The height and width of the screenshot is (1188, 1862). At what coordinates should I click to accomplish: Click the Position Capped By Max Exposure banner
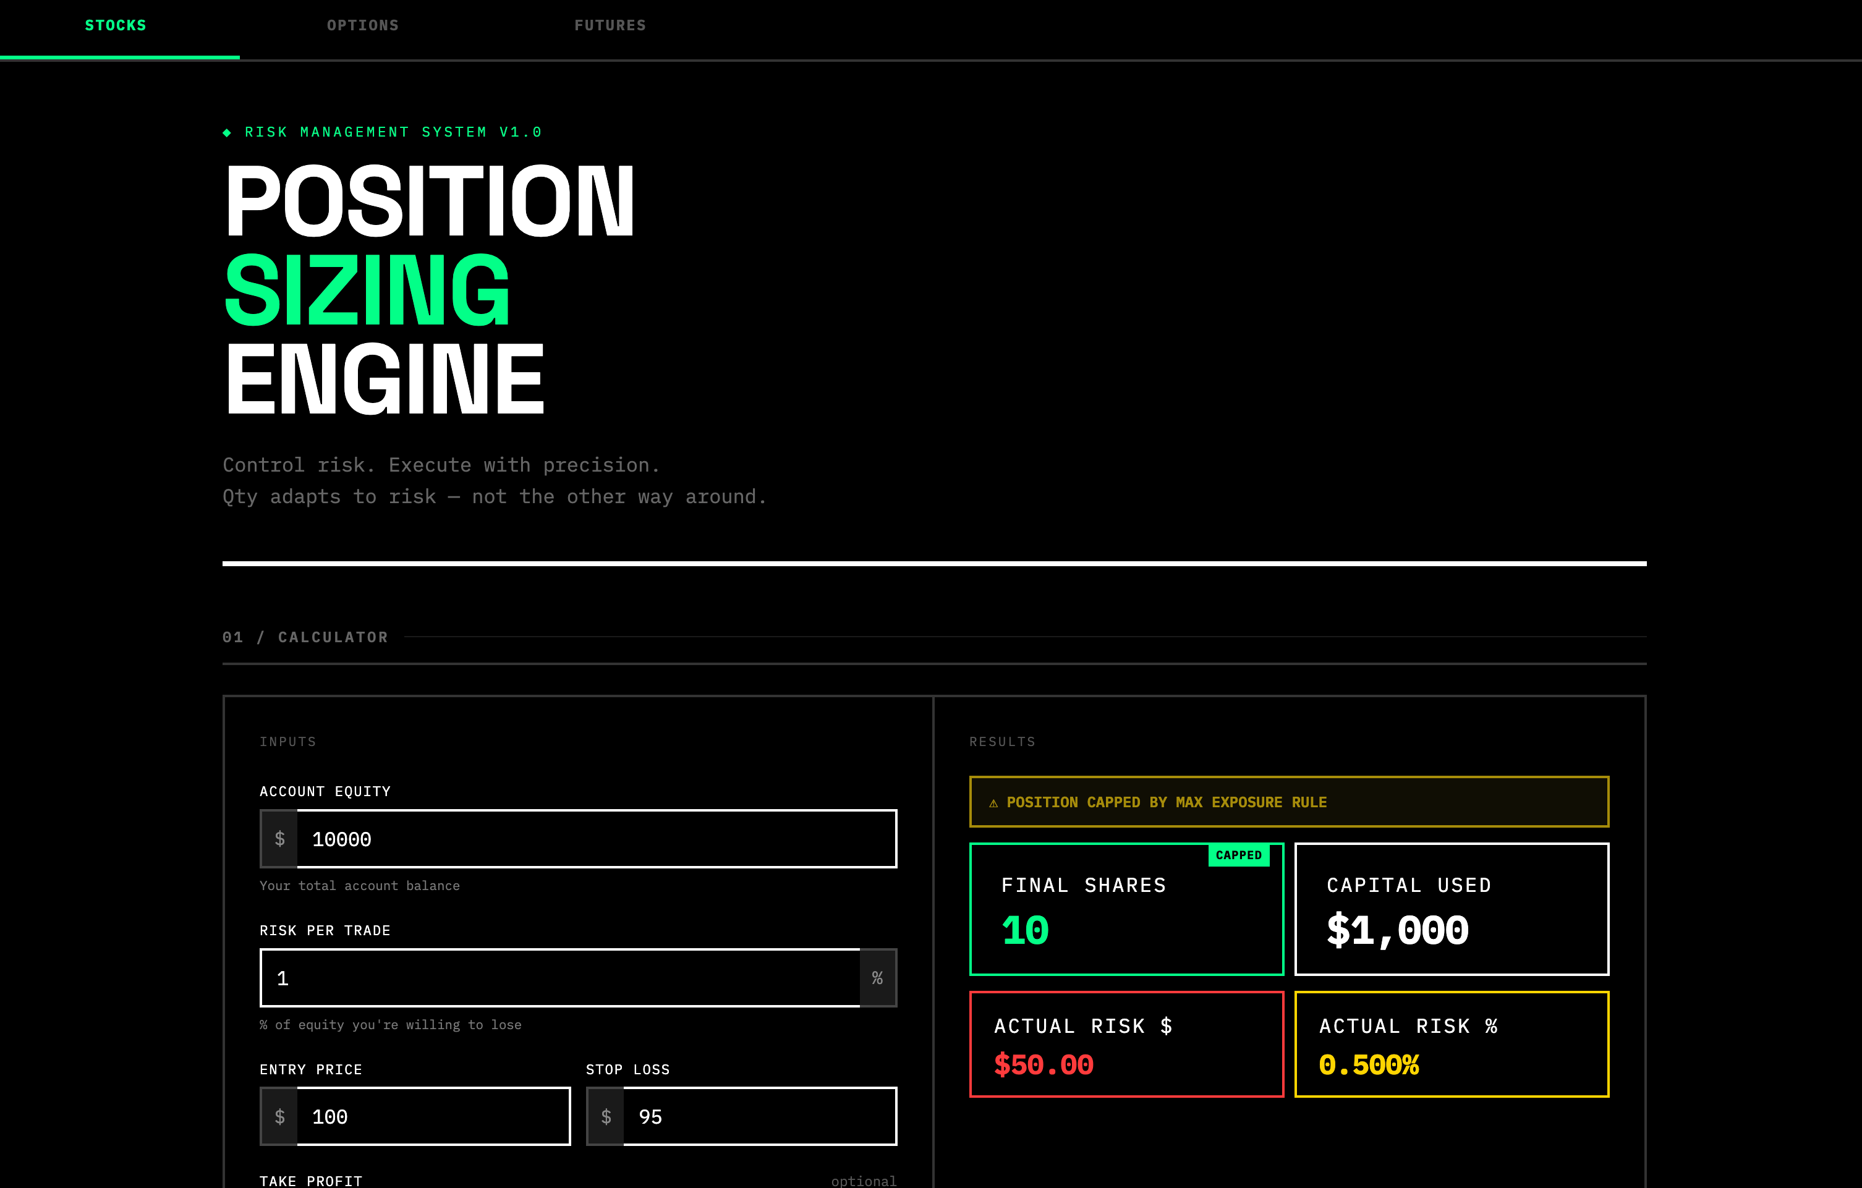click(x=1289, y=802)
